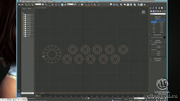Open the Render Setup icon
180x101 pixels.
pyautogui.click(x=138, y=5)
